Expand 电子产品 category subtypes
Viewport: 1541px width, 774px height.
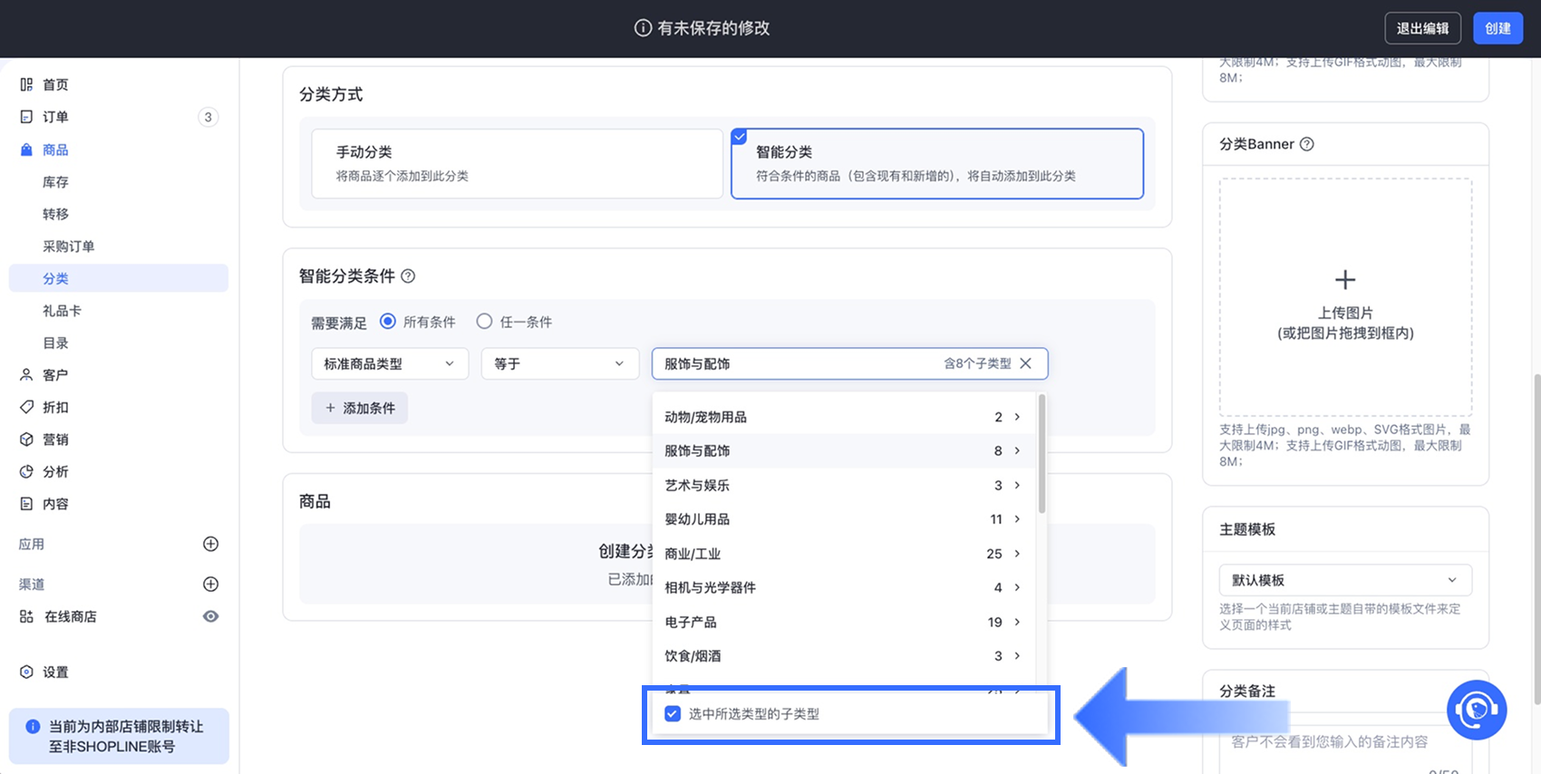(x=1017, y=622)
